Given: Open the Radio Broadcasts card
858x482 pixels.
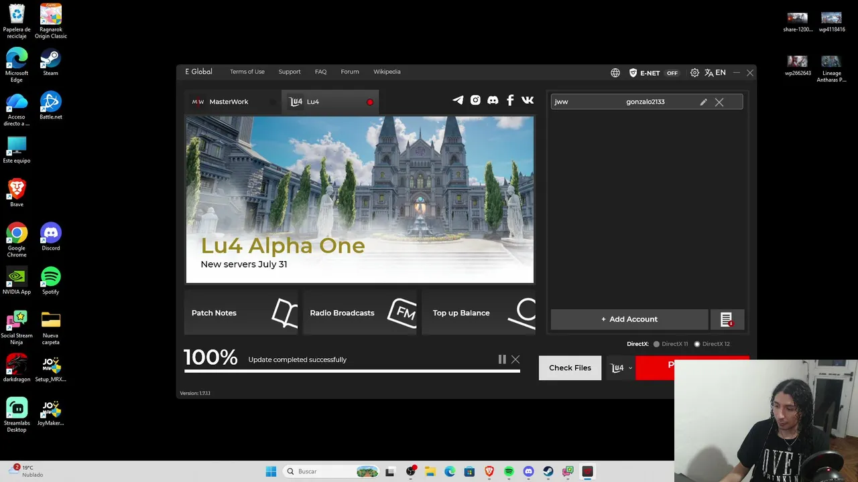Looking at the screenshot, I should click(360, 313).
